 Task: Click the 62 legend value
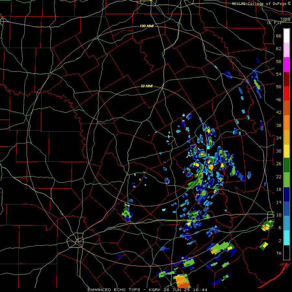click(279, 49)
